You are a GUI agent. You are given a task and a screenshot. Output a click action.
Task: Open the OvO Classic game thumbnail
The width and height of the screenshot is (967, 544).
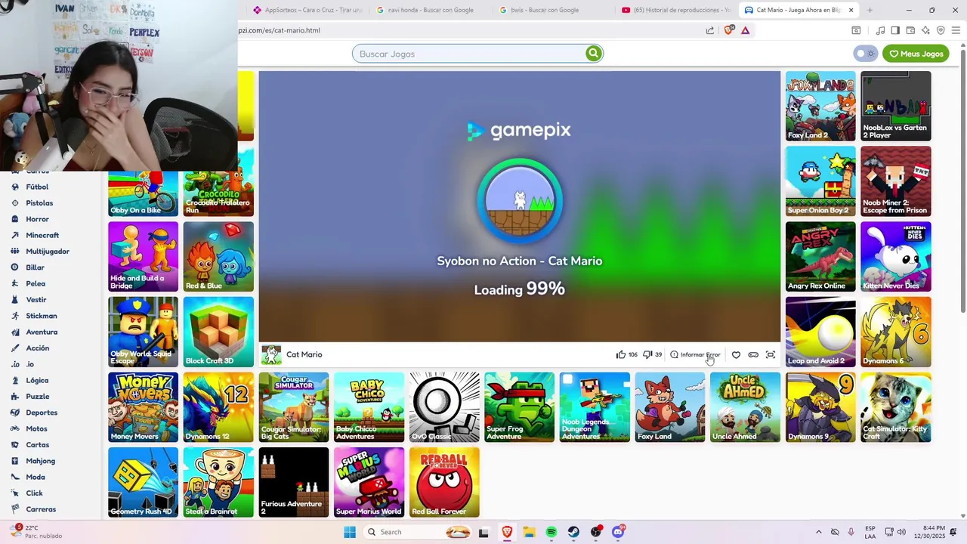444,407
